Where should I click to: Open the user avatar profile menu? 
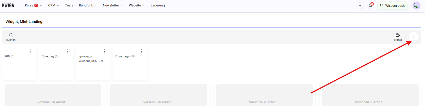pyautogui.click(x=416, y=6)
